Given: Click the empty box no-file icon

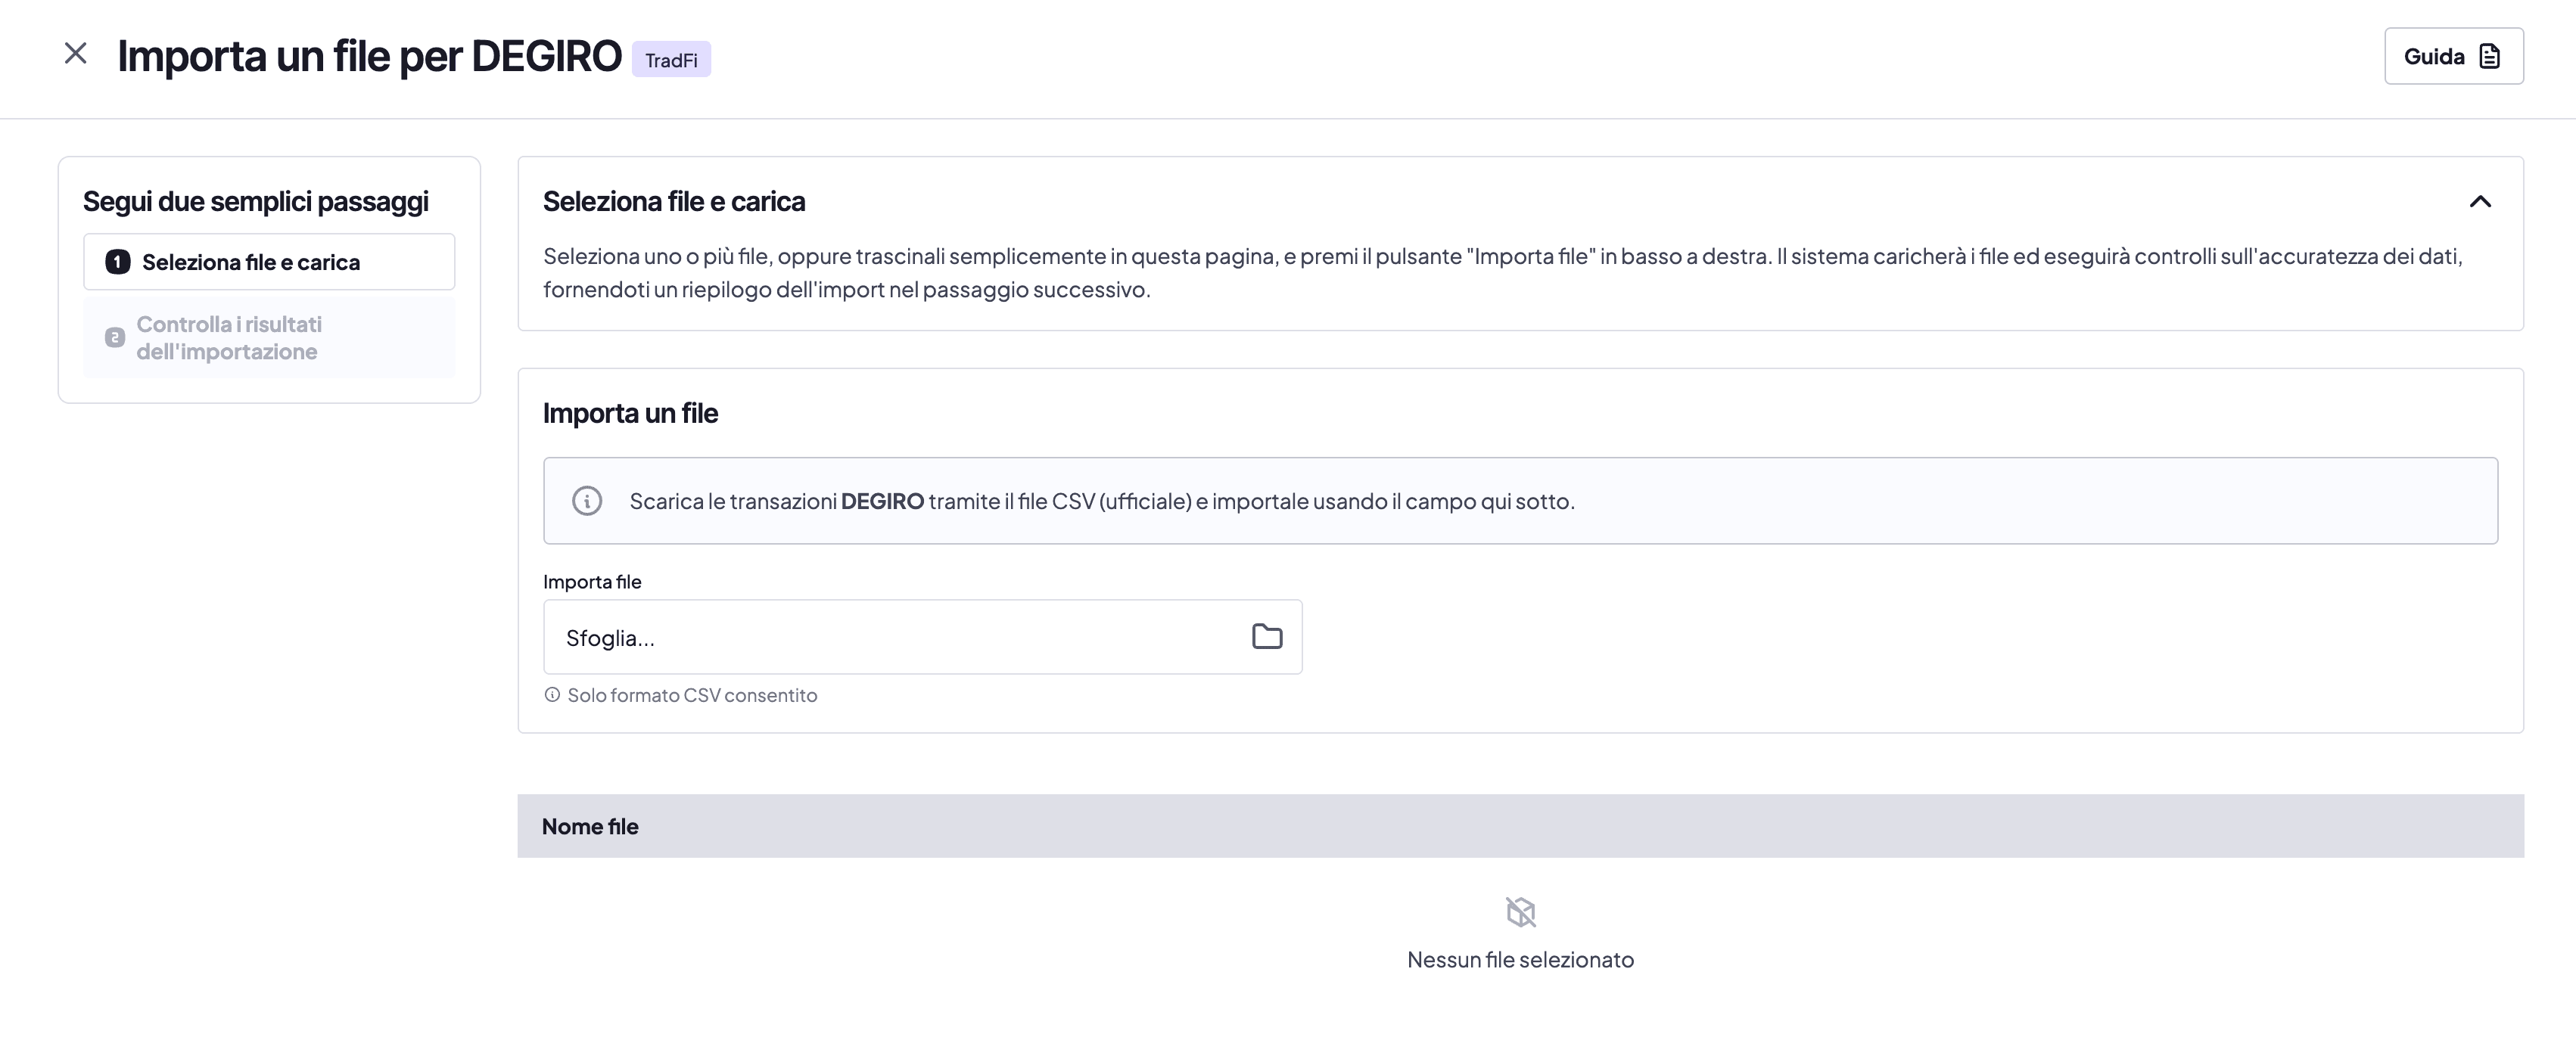Looking at the screenshot, I should [x=1520, y=912].
